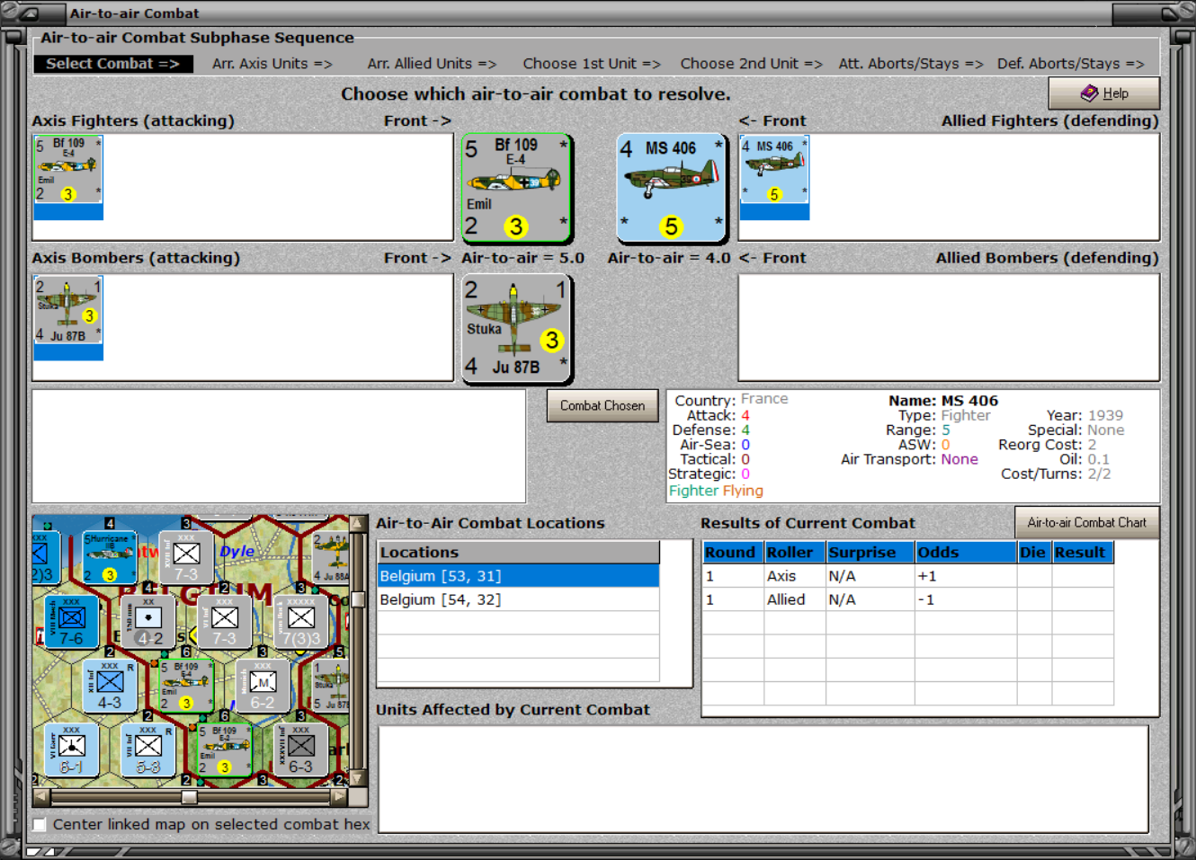The width and height of the screenshot is (1196, 860).
Task: Click the Air-to-air = 4.0 label
Action: 669,258
